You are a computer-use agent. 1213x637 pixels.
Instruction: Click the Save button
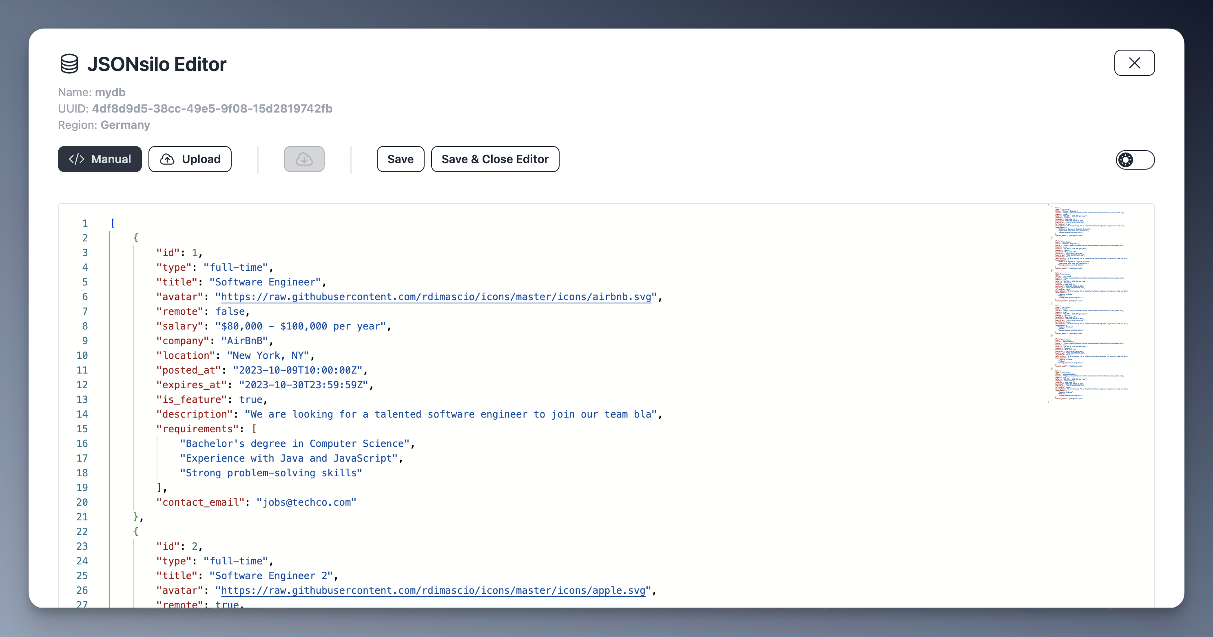(400, 159)
